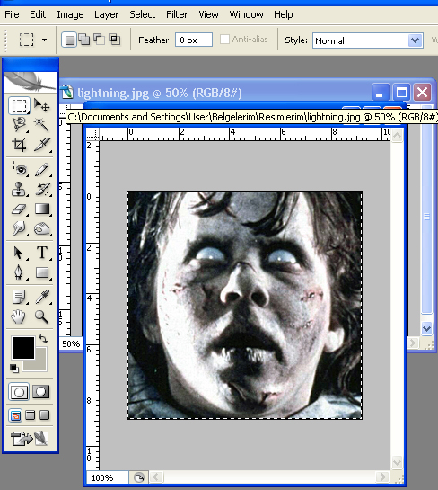Set selection mode to Subtract from selection
The width and height of the screenshot is (438, 490).
100,40
